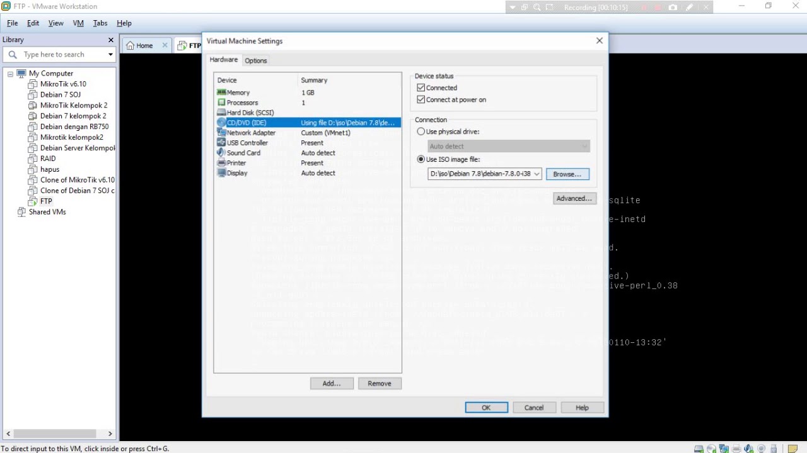Select MikroTik v6.10 in library
The image size is (807, 453).
pos(63,84)
